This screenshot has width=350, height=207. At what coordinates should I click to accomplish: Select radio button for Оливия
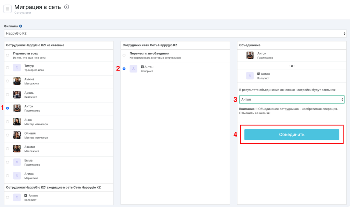click(8, 135)
